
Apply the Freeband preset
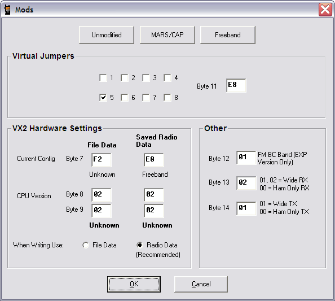coord(227,35)
